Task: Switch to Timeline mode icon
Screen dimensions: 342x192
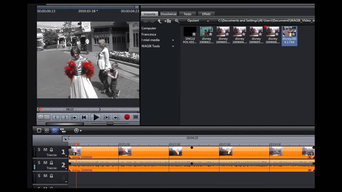Action: click(x=55, y=130)
